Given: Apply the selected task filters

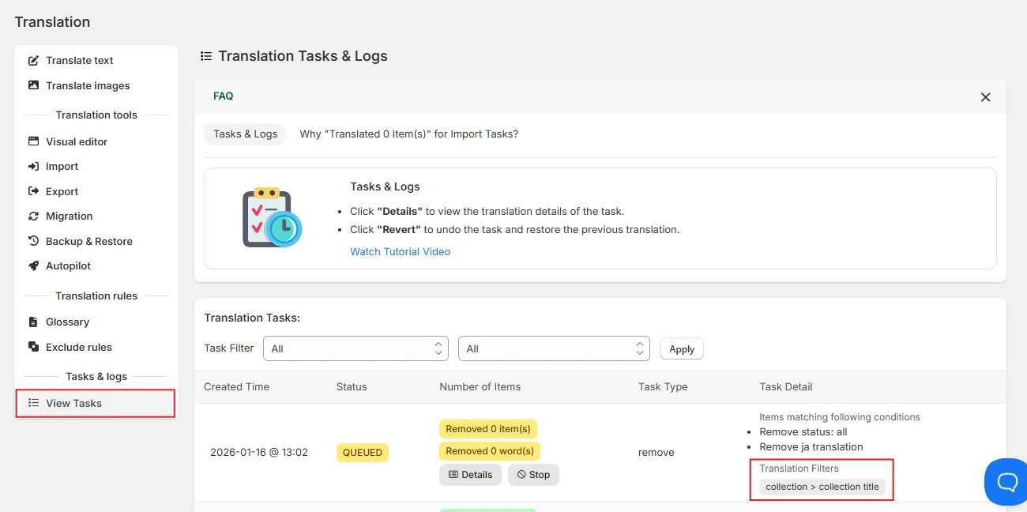Looking at the screenshot, I should [682, 349].
